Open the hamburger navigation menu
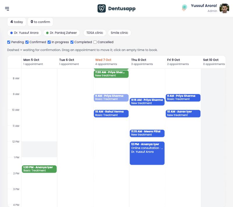The width and height of the screenshot is (233, 207). point(7,9)
